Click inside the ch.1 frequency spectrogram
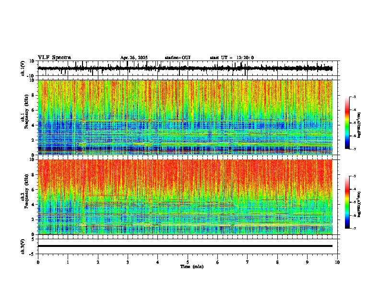This screenshot has height=294, width=380. pos(185,117)
